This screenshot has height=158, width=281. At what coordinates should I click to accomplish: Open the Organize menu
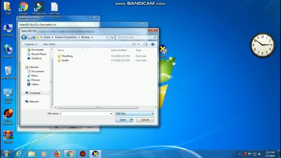click(31, 44)
